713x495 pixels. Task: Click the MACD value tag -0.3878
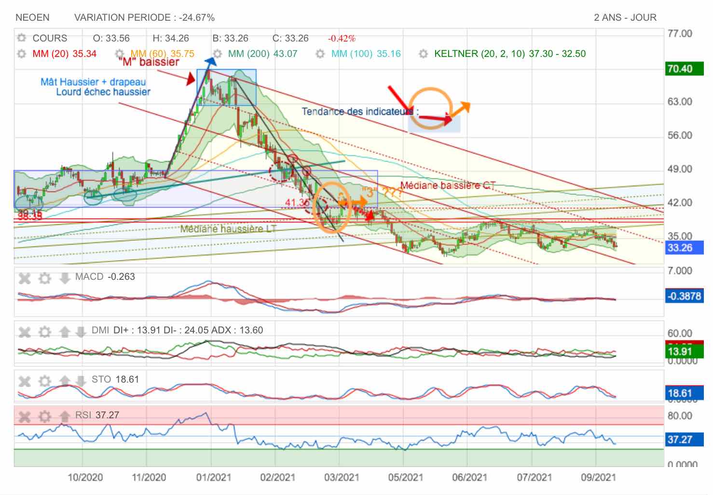[x=684, y=296]
